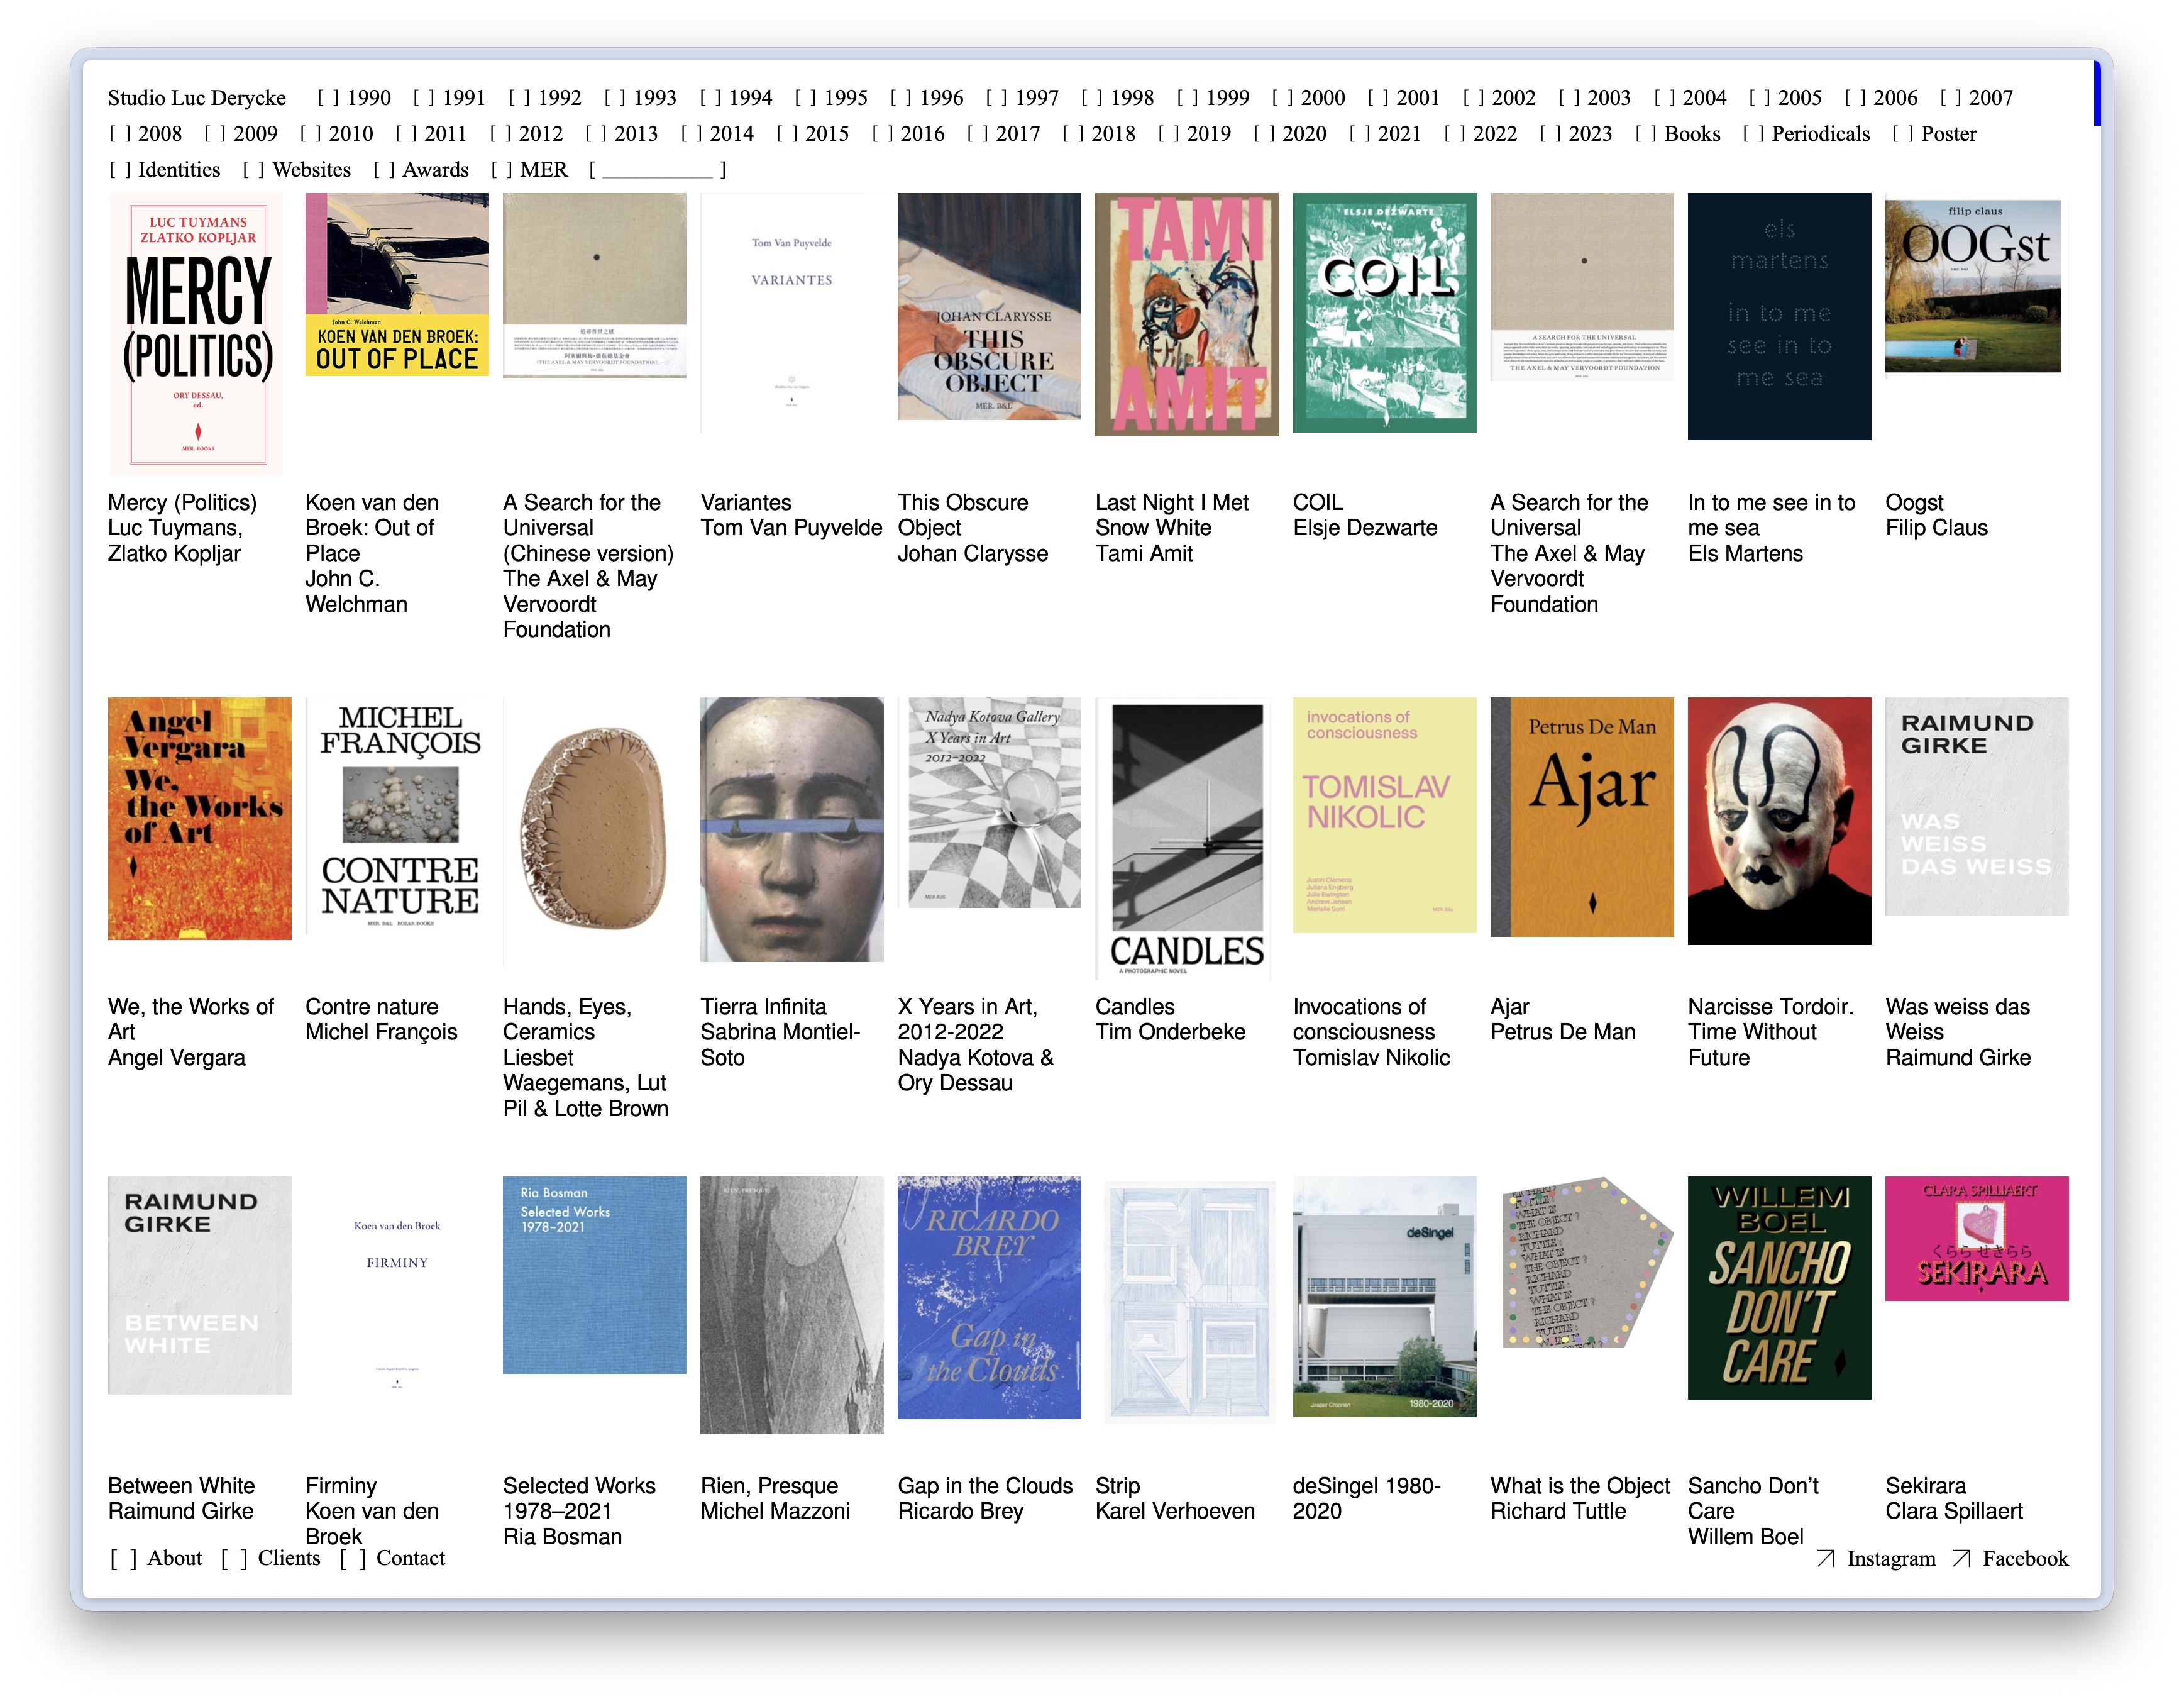Click the Instagram arrow icon

[1825, 1558]
